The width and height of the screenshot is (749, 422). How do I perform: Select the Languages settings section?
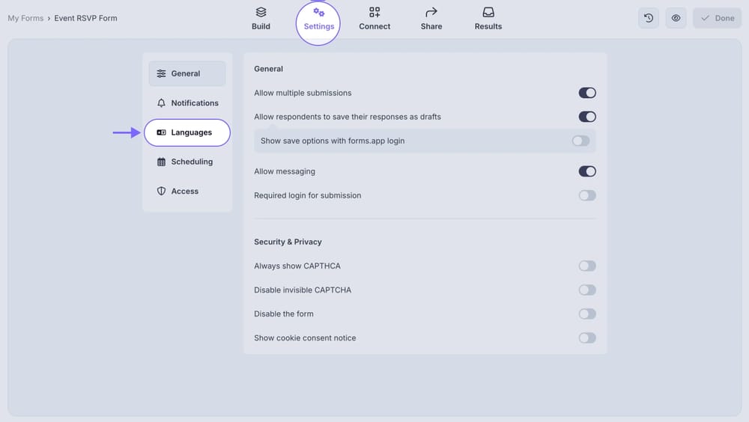[x=187, y=132]
